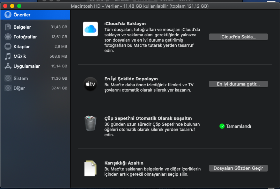The height and width of the screenshot is (189, 280).
Task: Click the 37,41 GB Diğer size
Action: [59, 88]
